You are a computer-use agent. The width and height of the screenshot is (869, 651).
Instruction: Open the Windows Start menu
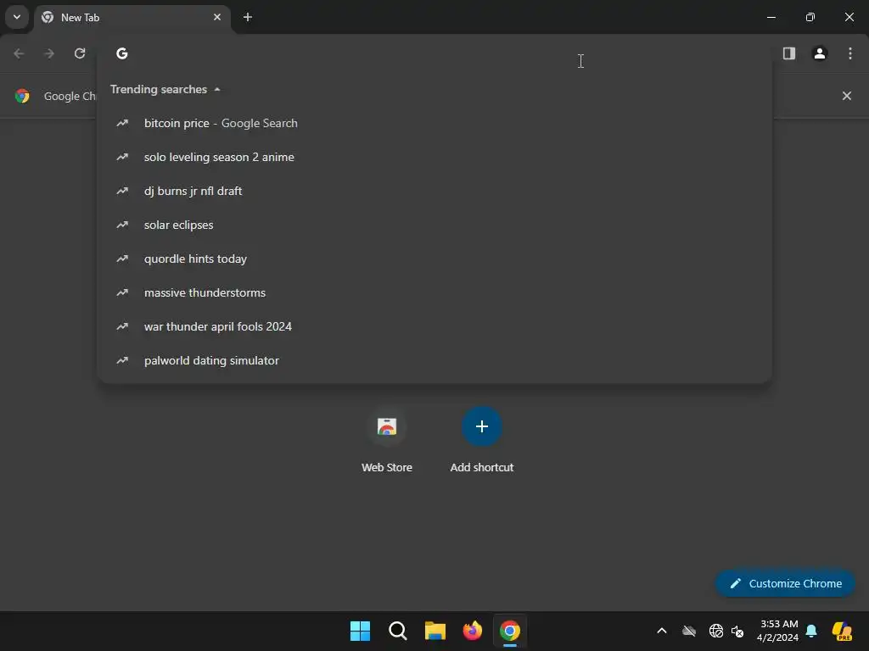360,631
